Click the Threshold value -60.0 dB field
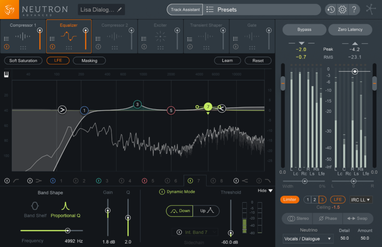 231,242
